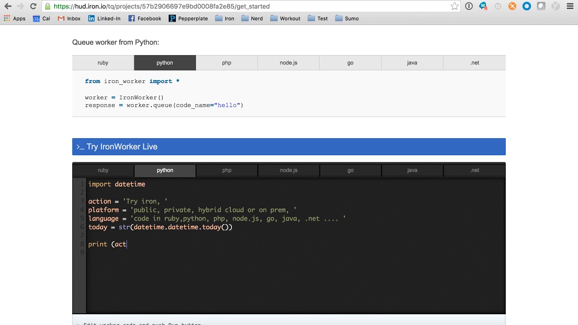Click the 'import datetime' line in editor
This screenshot has height=325, width=578.
(x=117, y=184)
